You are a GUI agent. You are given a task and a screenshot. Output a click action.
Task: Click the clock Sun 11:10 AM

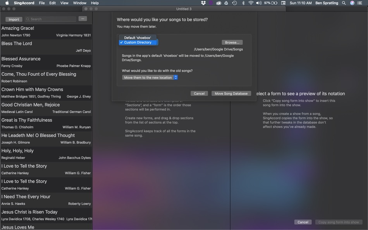coord(301,3)
